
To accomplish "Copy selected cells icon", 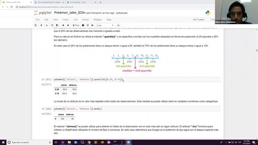I will click(52, 25).
